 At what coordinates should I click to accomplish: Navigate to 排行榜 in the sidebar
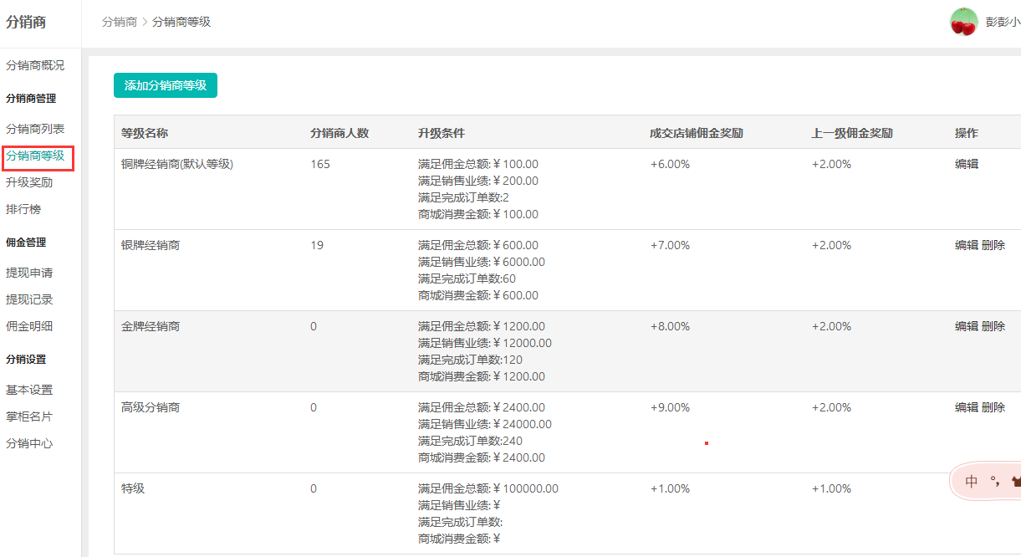point(23,209)
